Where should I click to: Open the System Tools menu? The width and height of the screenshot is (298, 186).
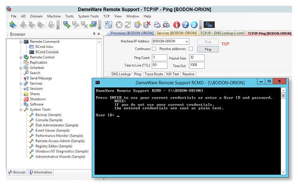[x=88, y=16]
